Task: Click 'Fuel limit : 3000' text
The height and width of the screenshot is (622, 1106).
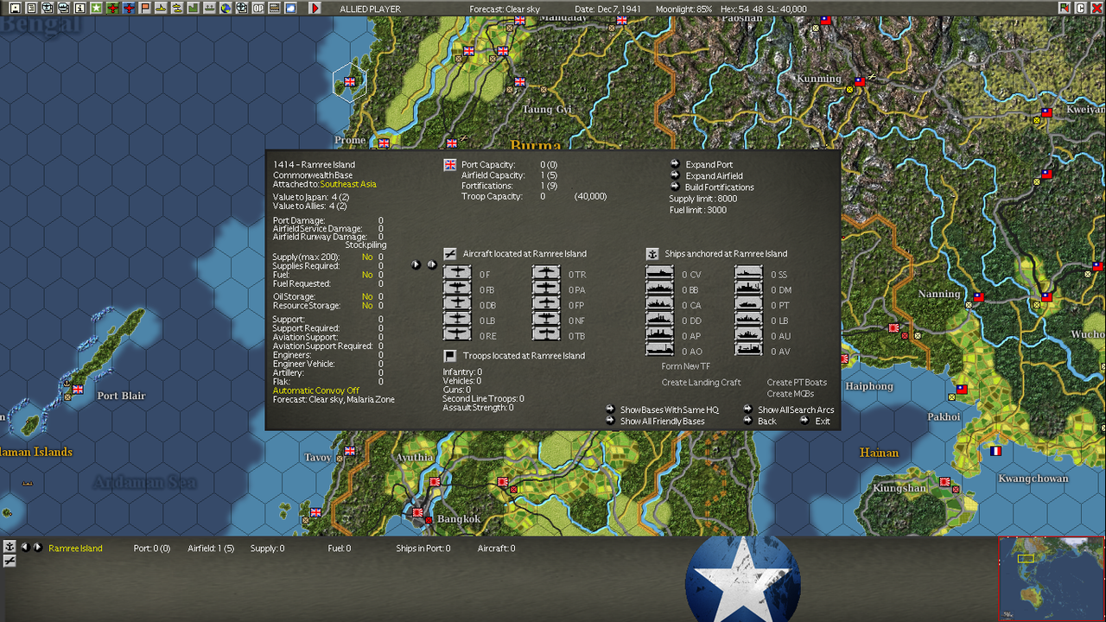Action: (x=698, y=211)
